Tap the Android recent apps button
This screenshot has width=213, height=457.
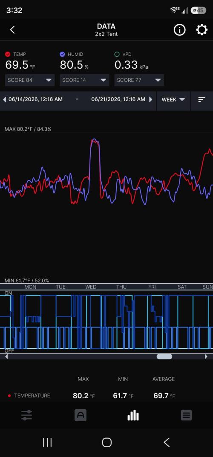click(47, 442)
